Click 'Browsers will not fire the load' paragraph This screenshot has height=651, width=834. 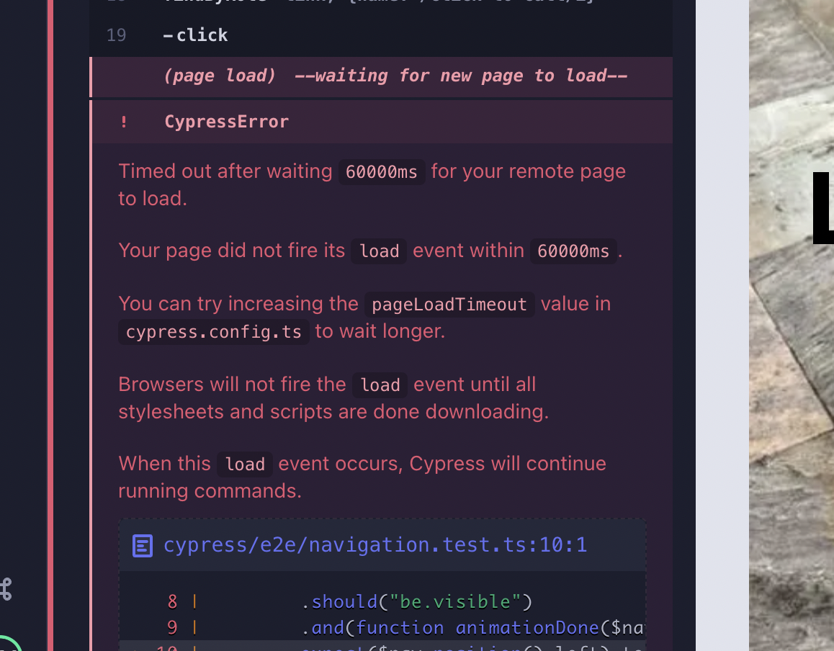pos(333,398)
